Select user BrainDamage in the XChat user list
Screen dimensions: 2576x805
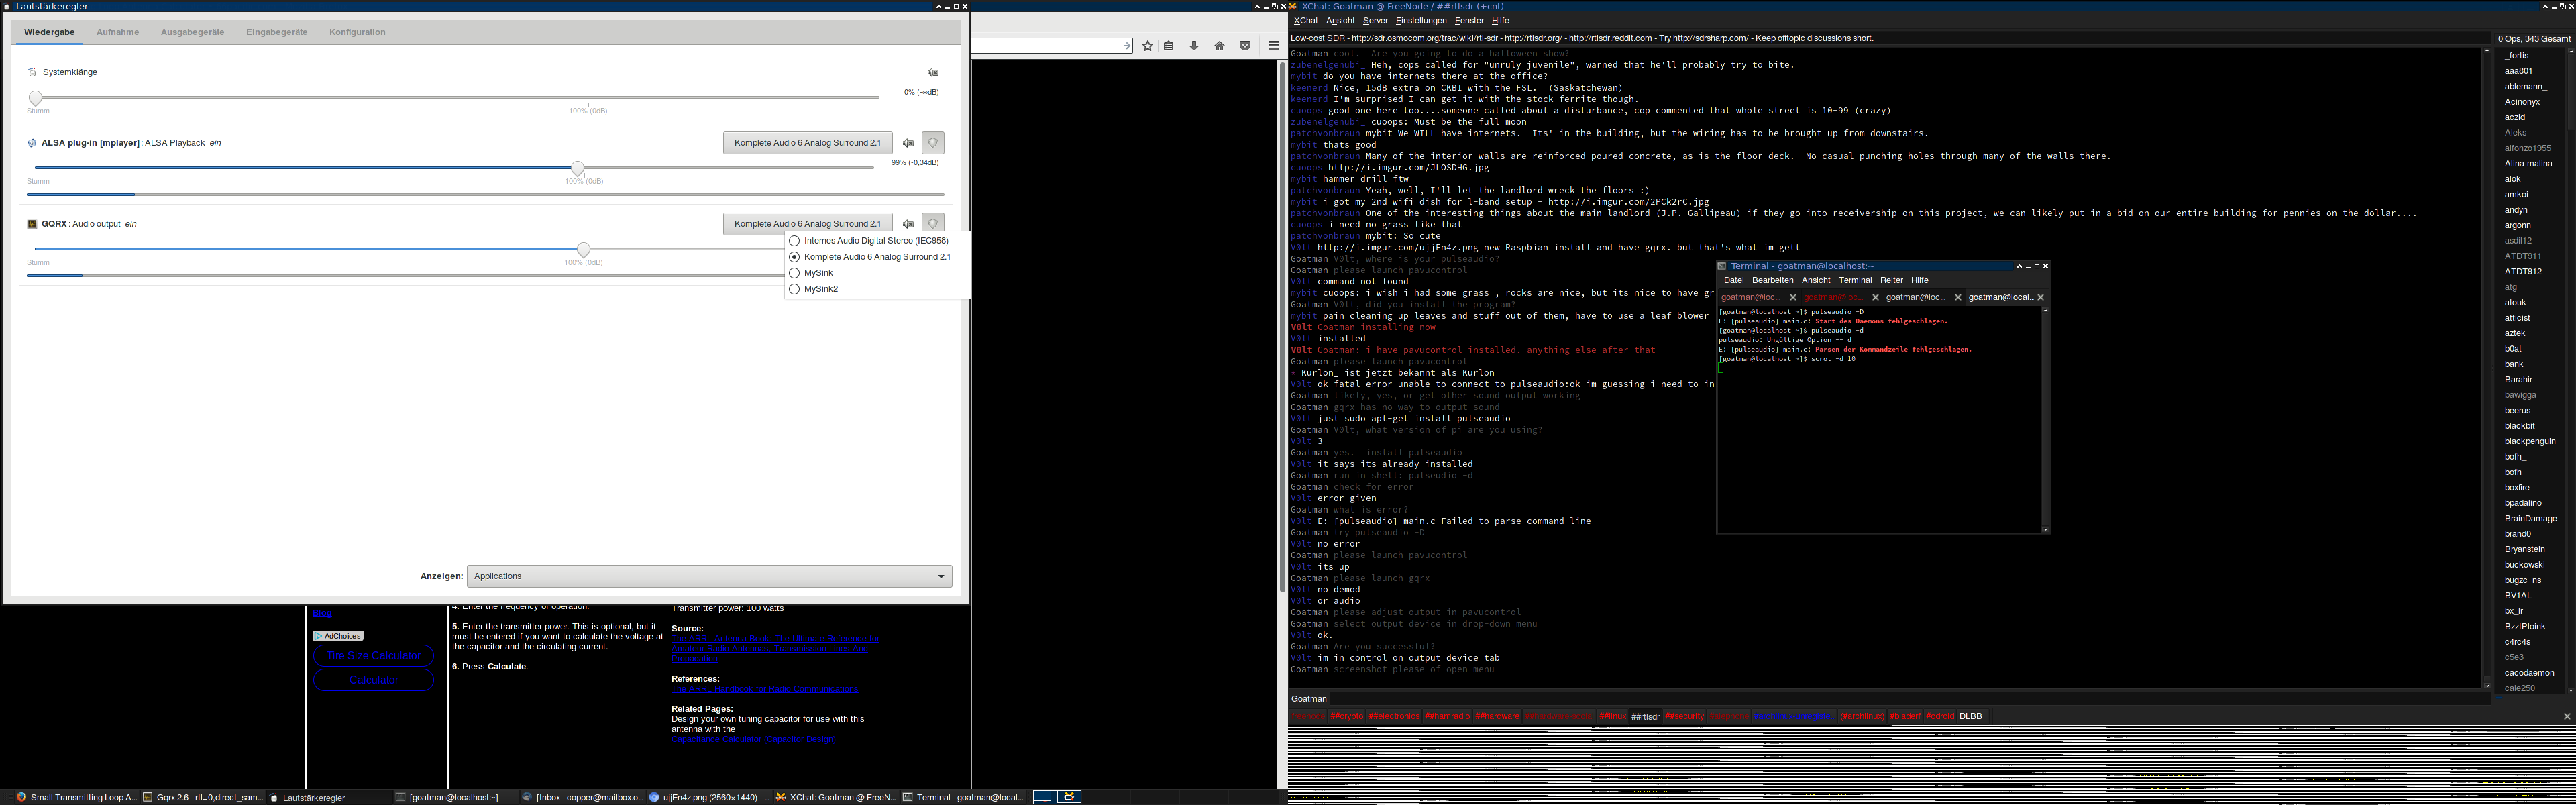pyautogui.click(x=2530, y=519)
